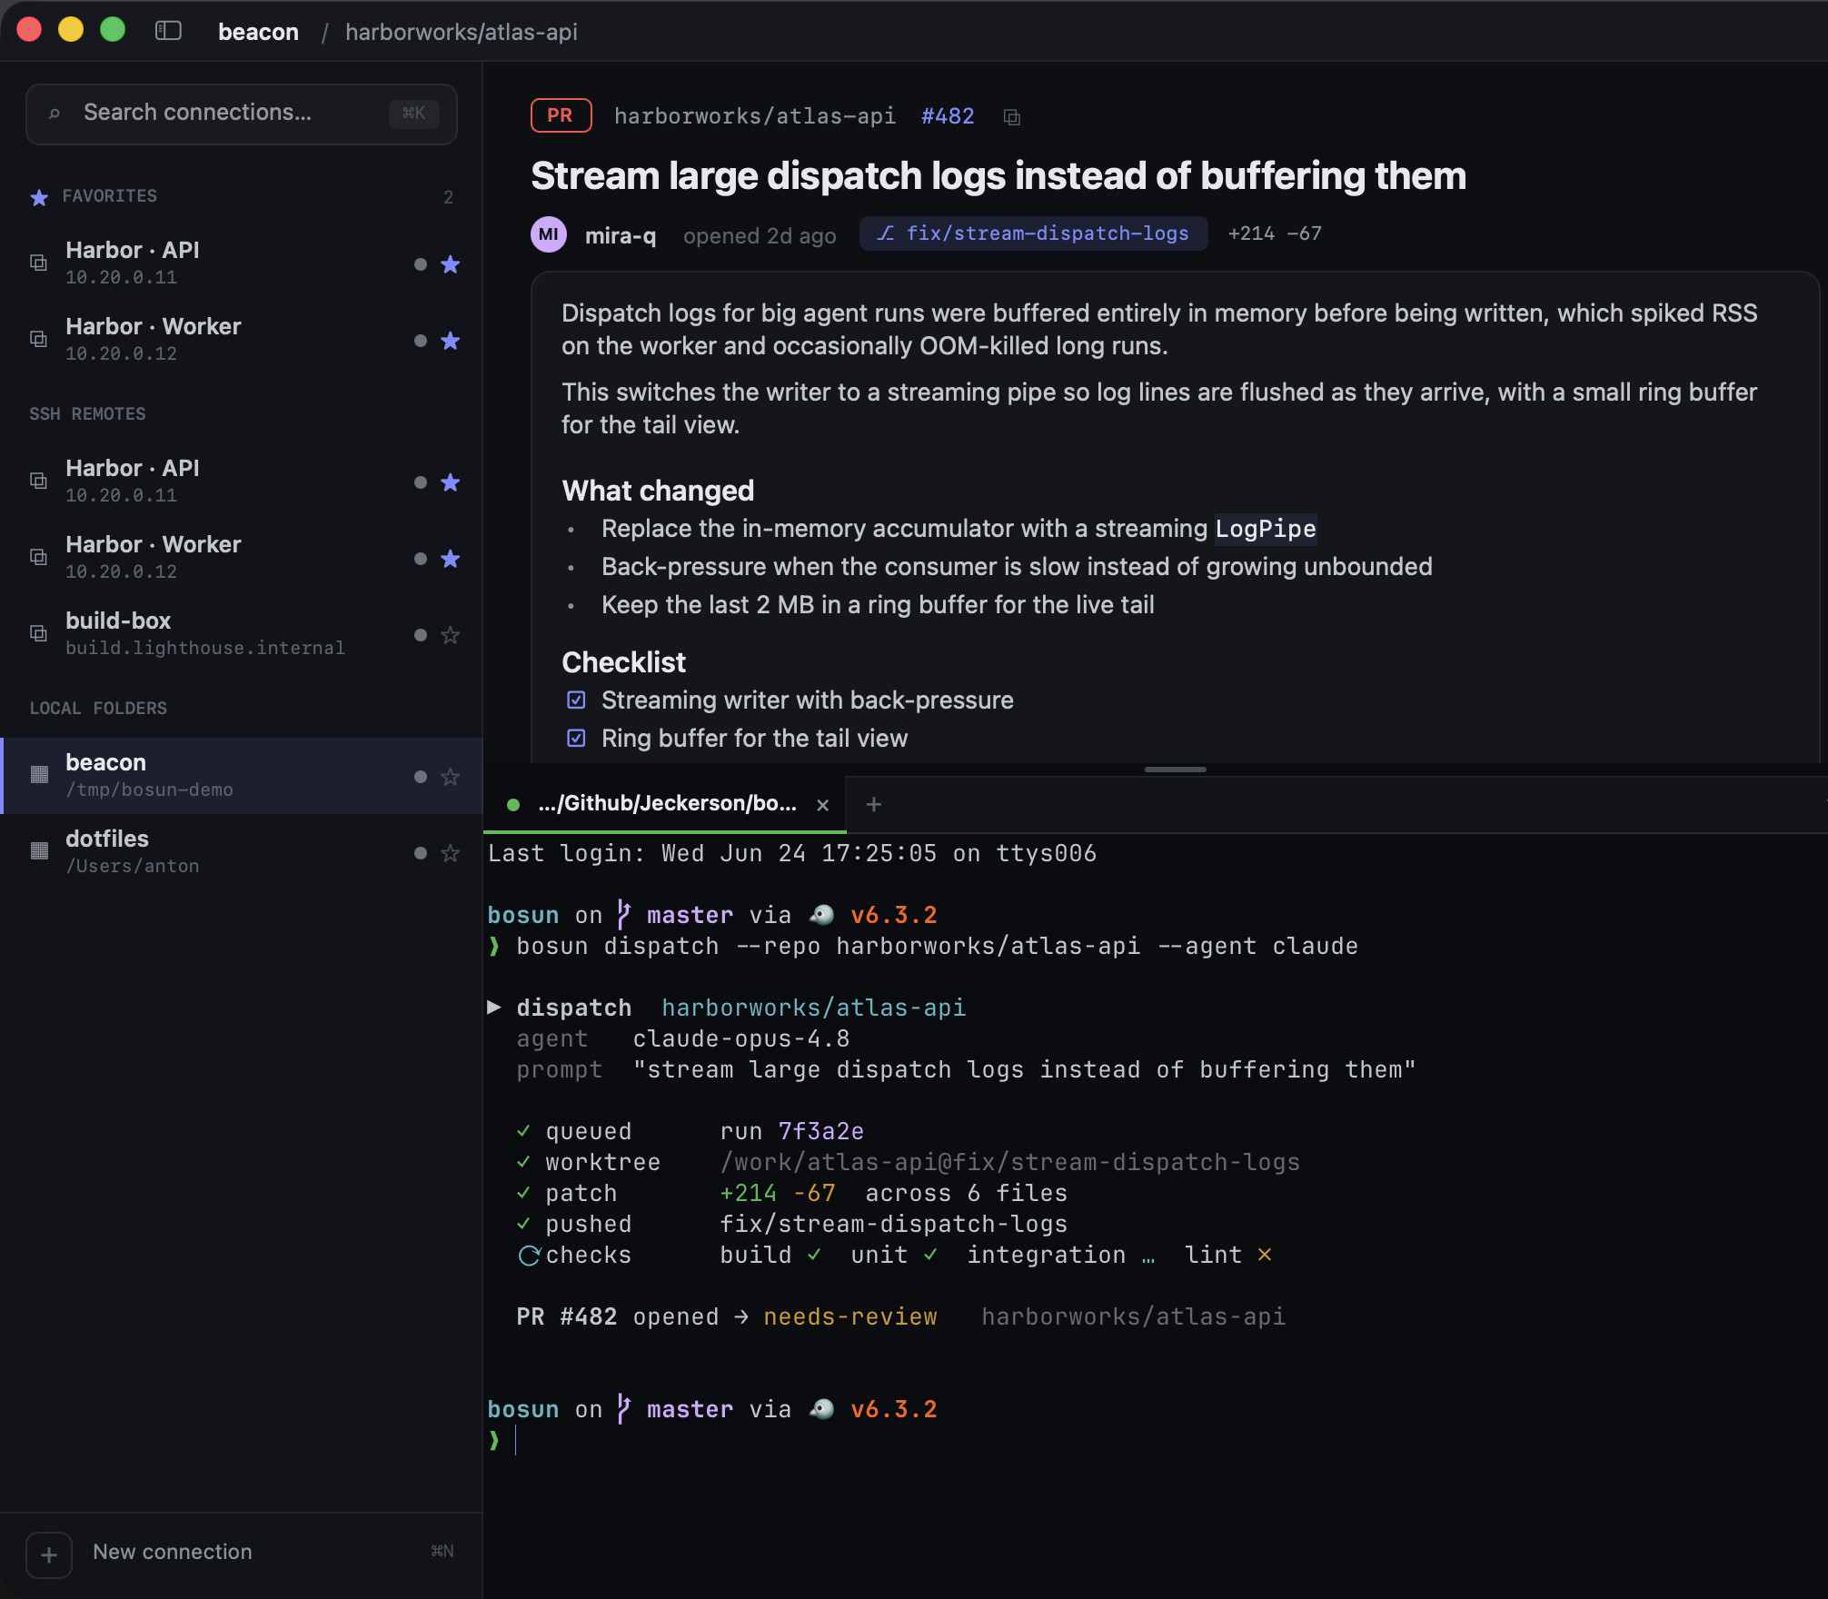Click the plus New connection button

pyautogui.click(x=49, y=1554)
